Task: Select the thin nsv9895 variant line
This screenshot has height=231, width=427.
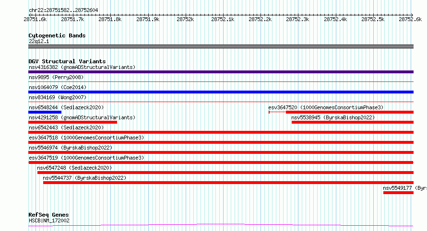Action: pyautogui.click(x=221, y=81)
